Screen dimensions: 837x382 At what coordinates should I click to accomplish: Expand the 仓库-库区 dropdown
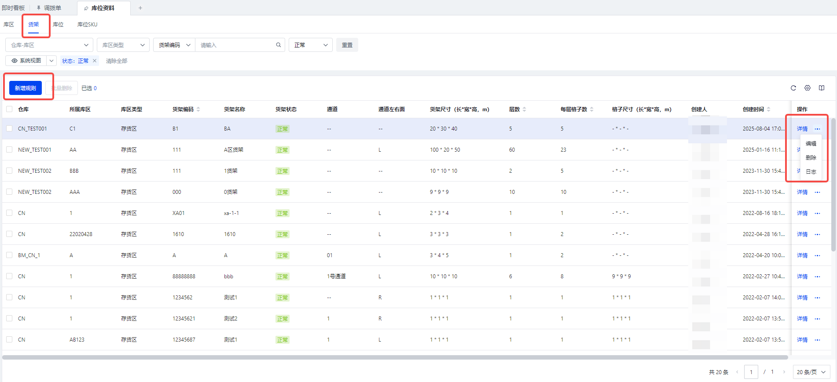[49, 45]
